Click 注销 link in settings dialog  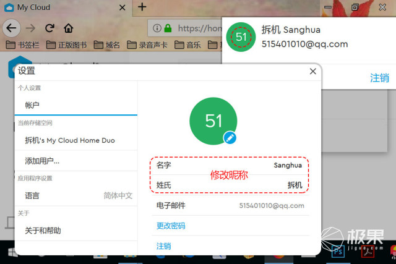[163, 246]
